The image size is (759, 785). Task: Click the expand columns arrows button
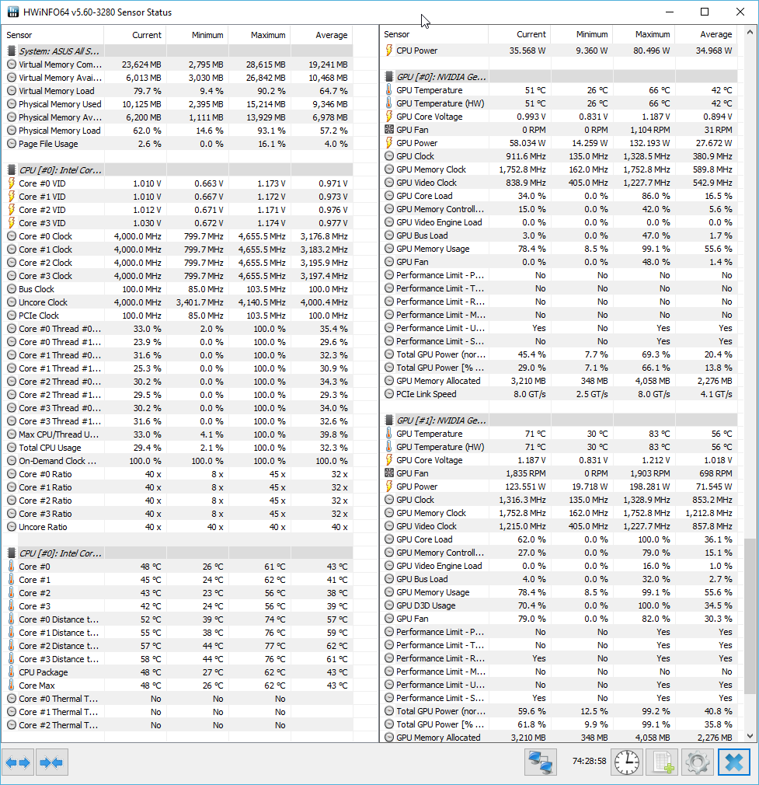(18, 762)
